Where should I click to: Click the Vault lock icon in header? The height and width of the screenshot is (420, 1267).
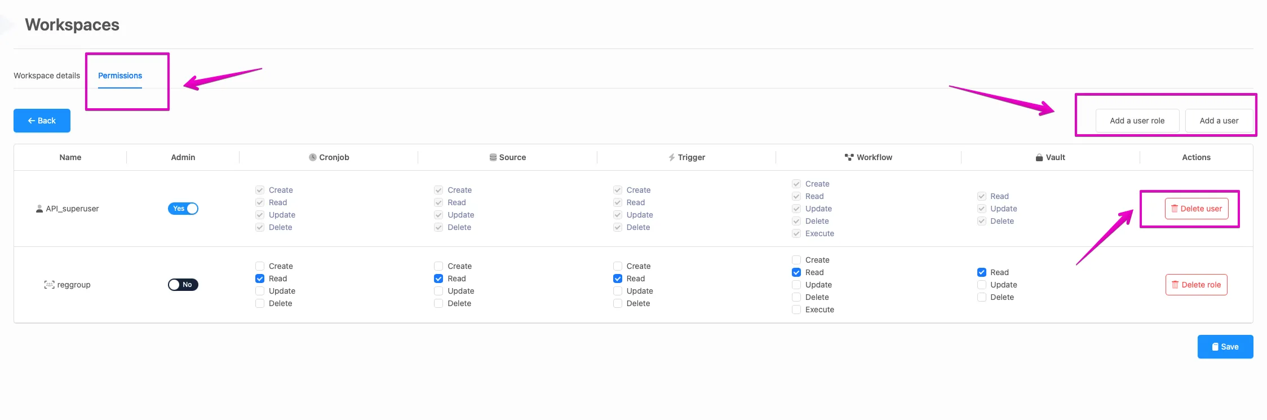[1039, 157]
